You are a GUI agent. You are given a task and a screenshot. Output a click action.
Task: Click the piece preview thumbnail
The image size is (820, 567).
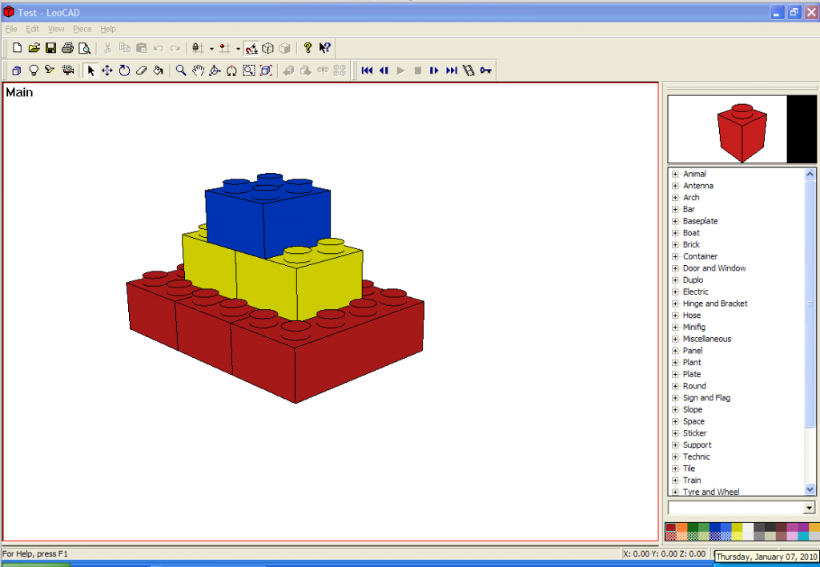click(x=741, y=128)
